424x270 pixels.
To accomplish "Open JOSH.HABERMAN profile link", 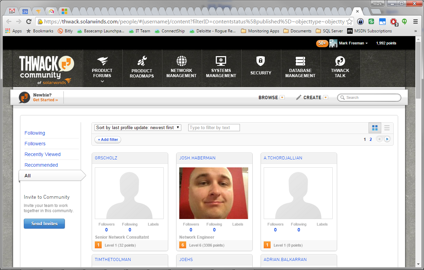I will tap(197, 158).
